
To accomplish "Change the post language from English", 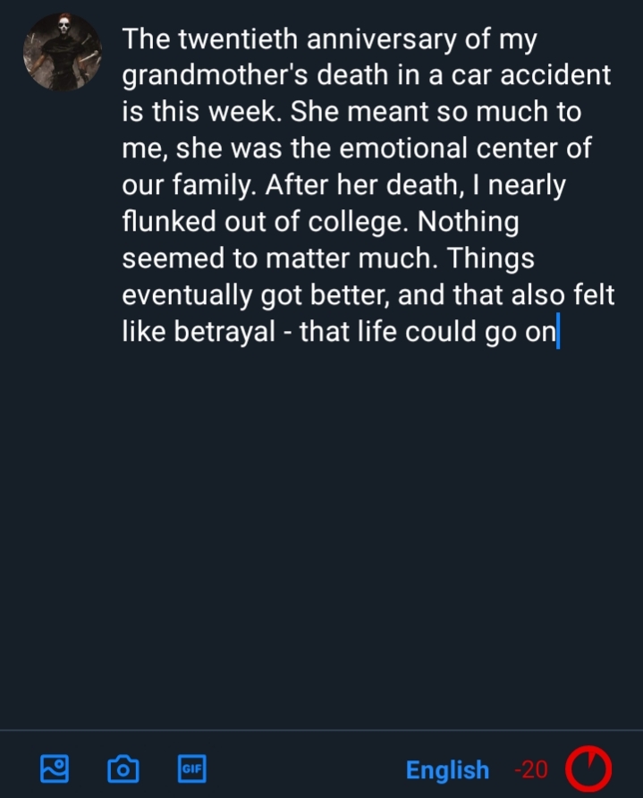I will click(447, 769).
